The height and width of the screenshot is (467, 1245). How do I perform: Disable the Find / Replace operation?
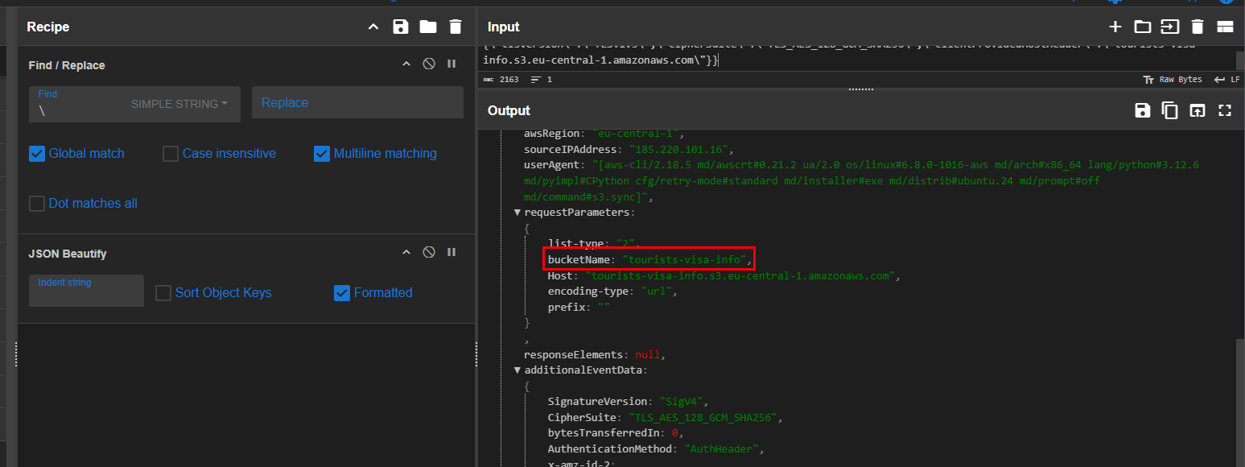tap(429, 64)
